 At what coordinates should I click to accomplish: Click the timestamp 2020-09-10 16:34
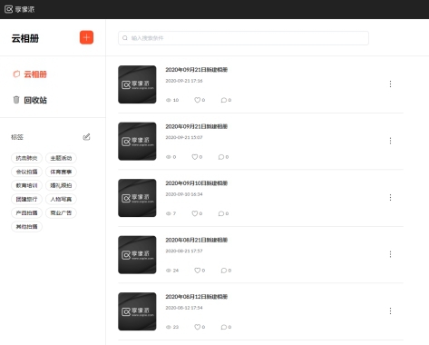(184, 194)
